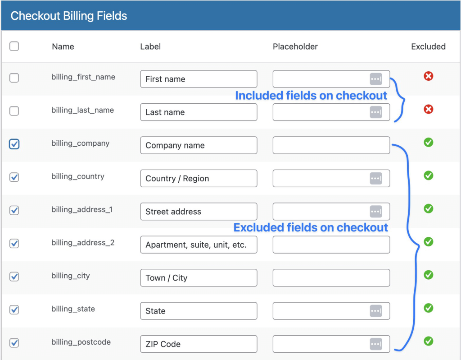Viewport: 461px width, 360px height.
Task: Uncheck the billing_address_1 row checkbox
Action: [14, 210]
